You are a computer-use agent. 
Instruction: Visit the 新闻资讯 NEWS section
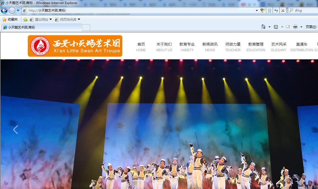[210, 47]
